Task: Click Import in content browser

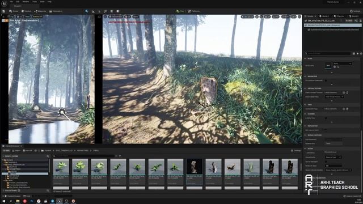Action: [x=16, y=151]
